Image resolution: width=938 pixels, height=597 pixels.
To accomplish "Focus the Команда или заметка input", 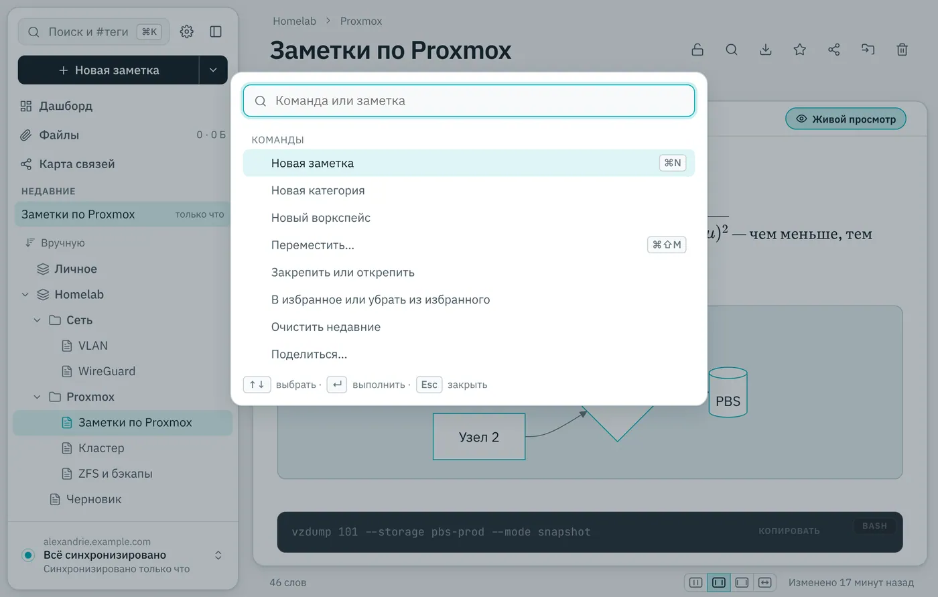I will (x=468, y=101).
